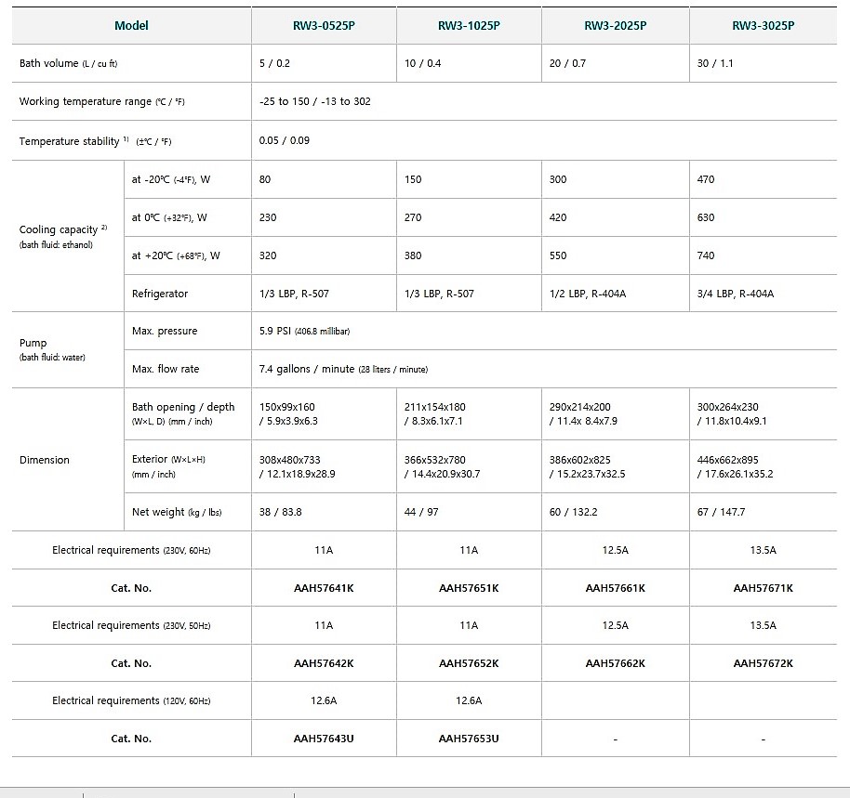Click the RW3-1025P model column header

(469, 26)
